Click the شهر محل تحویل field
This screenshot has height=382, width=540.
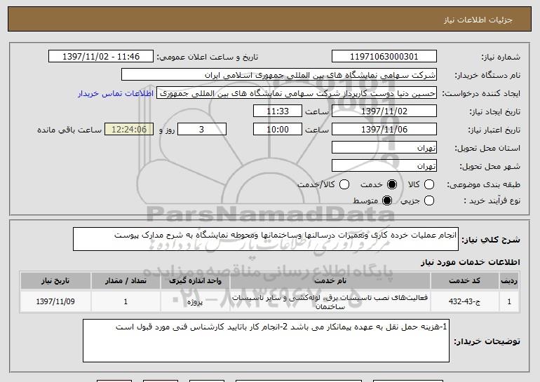click(x=384, y=166)
